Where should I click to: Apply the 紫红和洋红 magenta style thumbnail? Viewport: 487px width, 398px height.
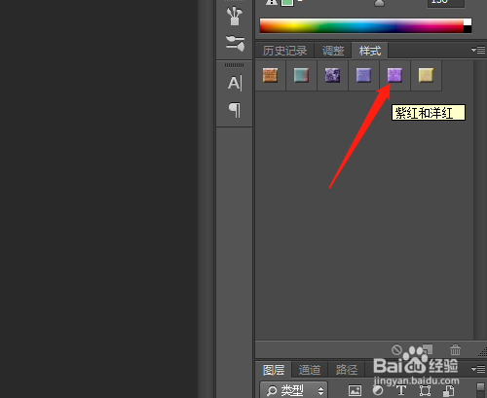click(394, 75)
